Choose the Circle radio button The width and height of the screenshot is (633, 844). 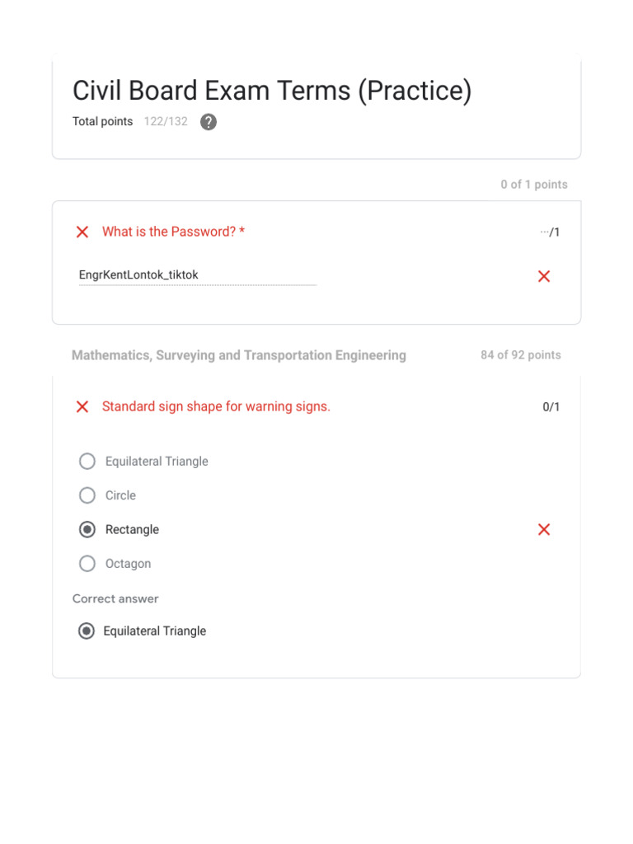[87, 495]
